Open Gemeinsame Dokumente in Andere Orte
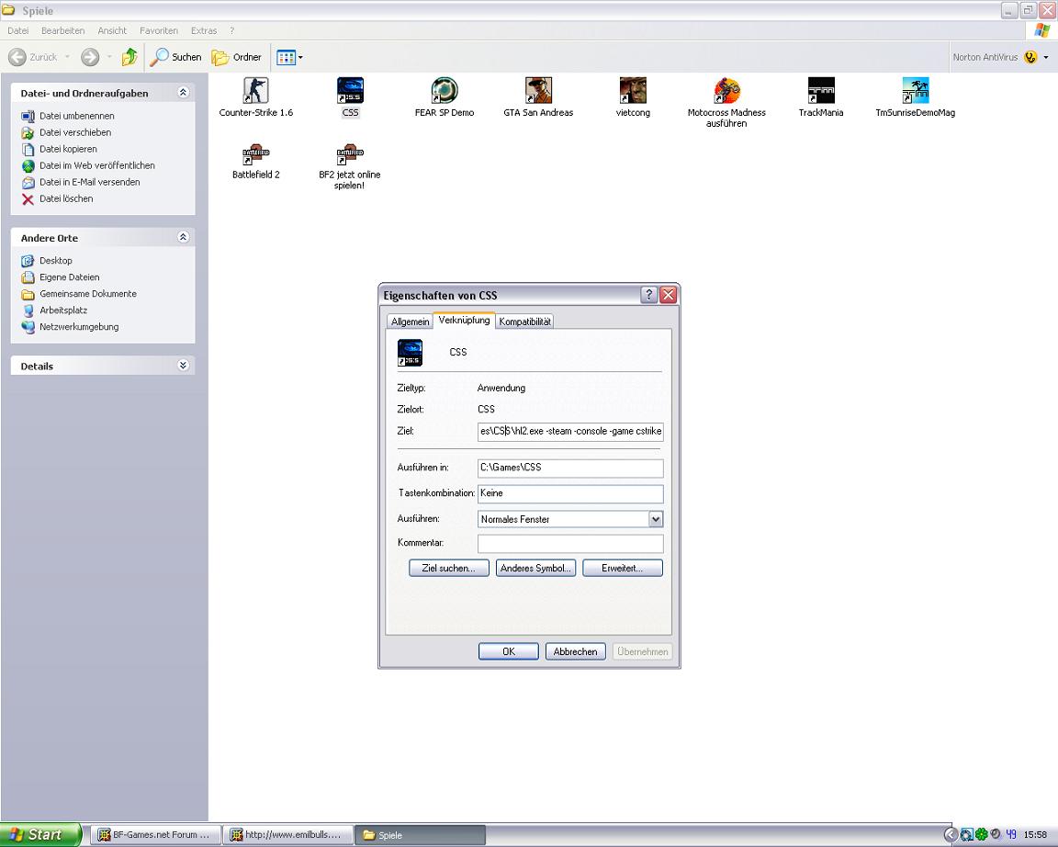This screenshot has width=1058, height=847. (x=88, y=294)
